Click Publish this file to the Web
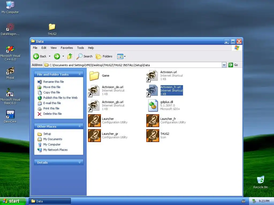This screenshot has height=205, width=274. [x=60, y=98]
